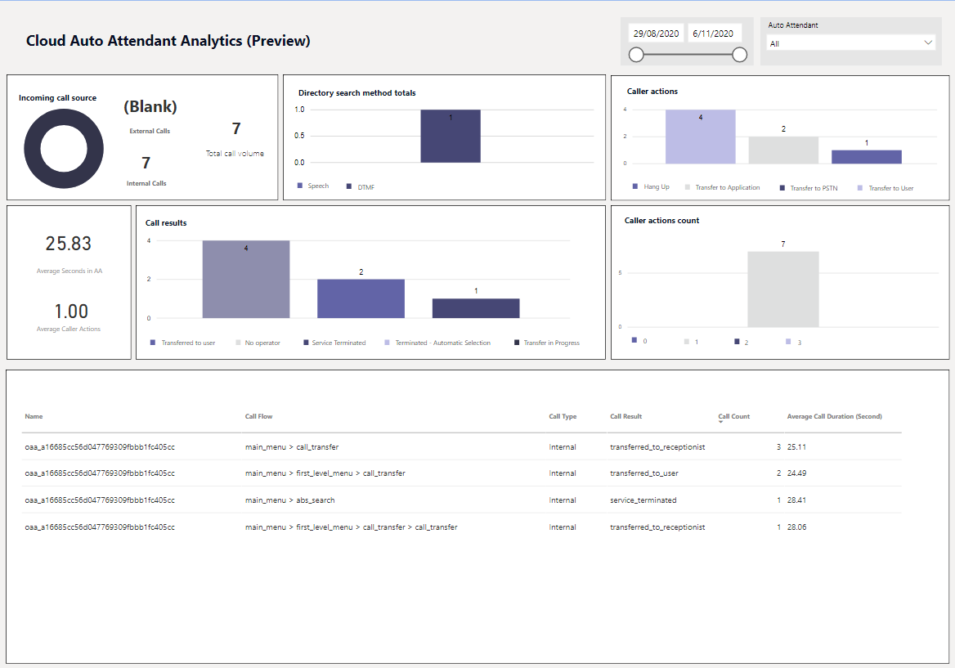
Task: Click the right date slider handle
Action: pos(739,55)
